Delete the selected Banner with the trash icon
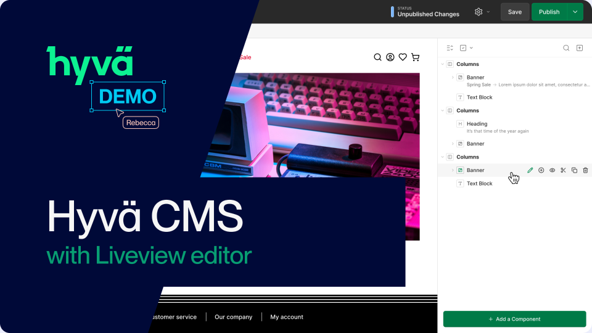Screen dimensions: 592x333 585,170
